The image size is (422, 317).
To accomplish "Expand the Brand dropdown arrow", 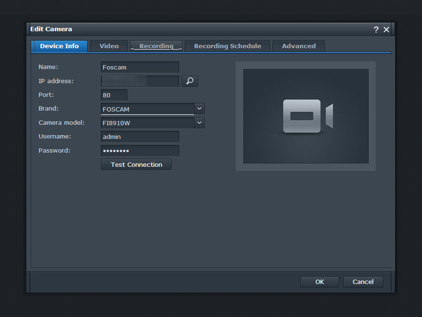I will [x=199, y=109].
